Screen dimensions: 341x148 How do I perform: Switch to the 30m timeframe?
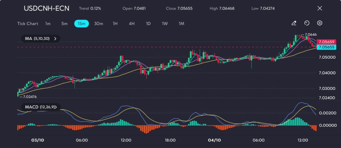[99, 24]
